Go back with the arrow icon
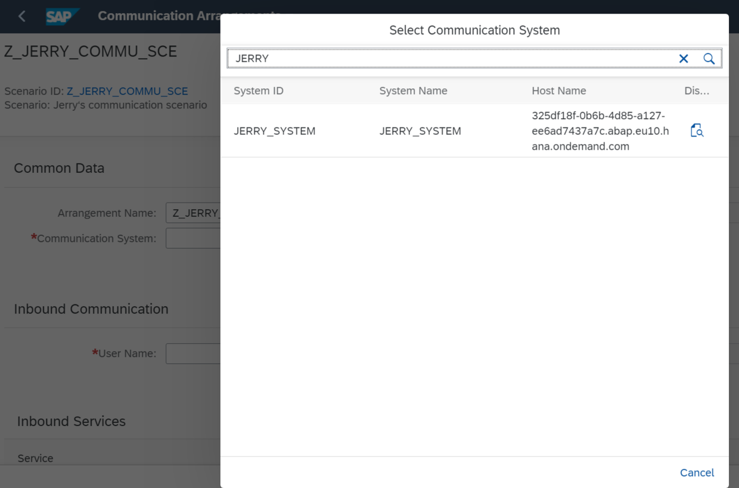Screen dimensions: 739x488 coord(22,16)
